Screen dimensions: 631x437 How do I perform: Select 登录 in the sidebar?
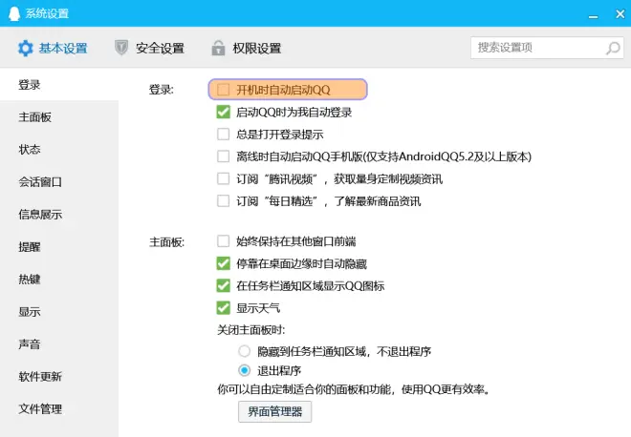59,85
